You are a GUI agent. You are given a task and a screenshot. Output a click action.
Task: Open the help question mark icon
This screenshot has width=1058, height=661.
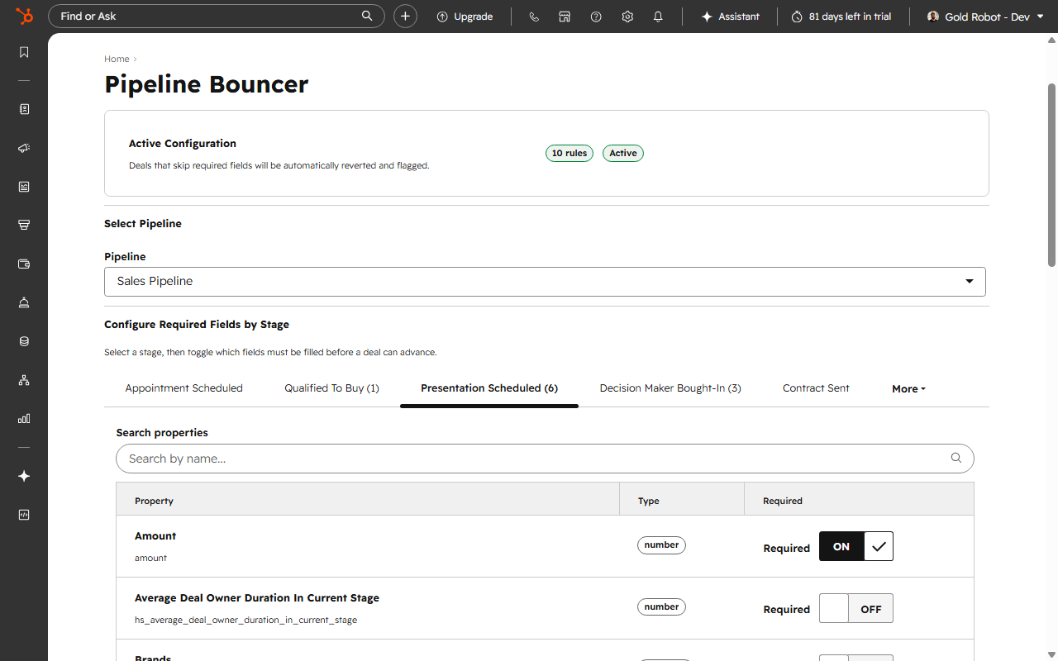click(x=596, y=17)
